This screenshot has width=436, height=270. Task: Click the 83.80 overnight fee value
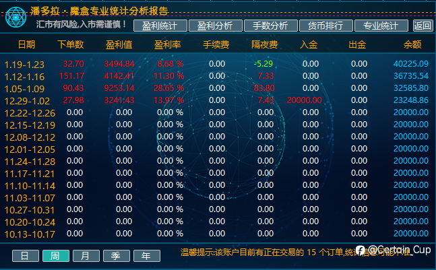(264, 88)
